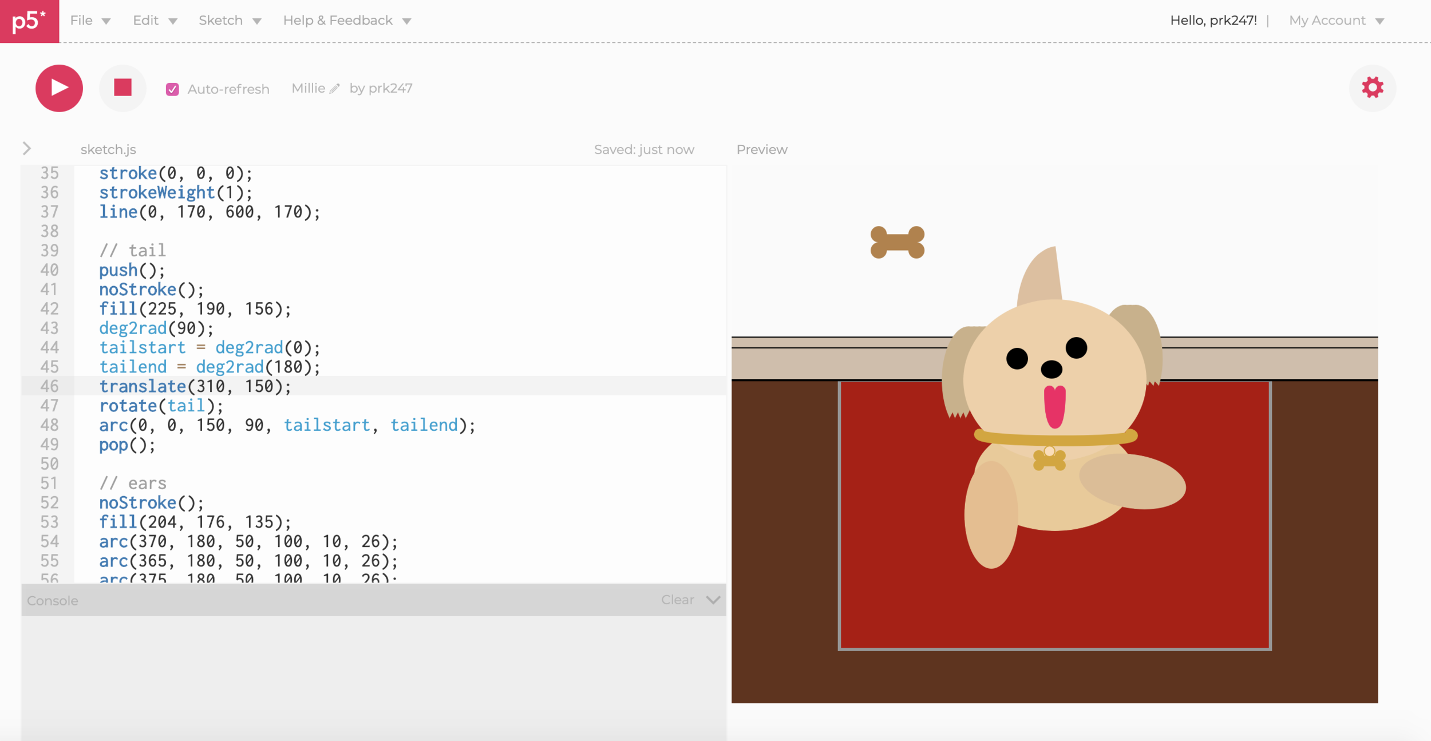This screenshot has height=741, width=1431.
Task: Click code line pop();
Action: click(x=127, y=445)
